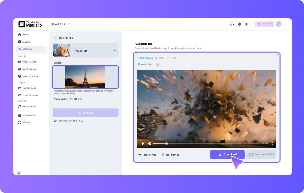The width and height of the screenshot is (304, 193).
Task: Select AI Effects in sidebar
Action: click(x=31, y=49)
